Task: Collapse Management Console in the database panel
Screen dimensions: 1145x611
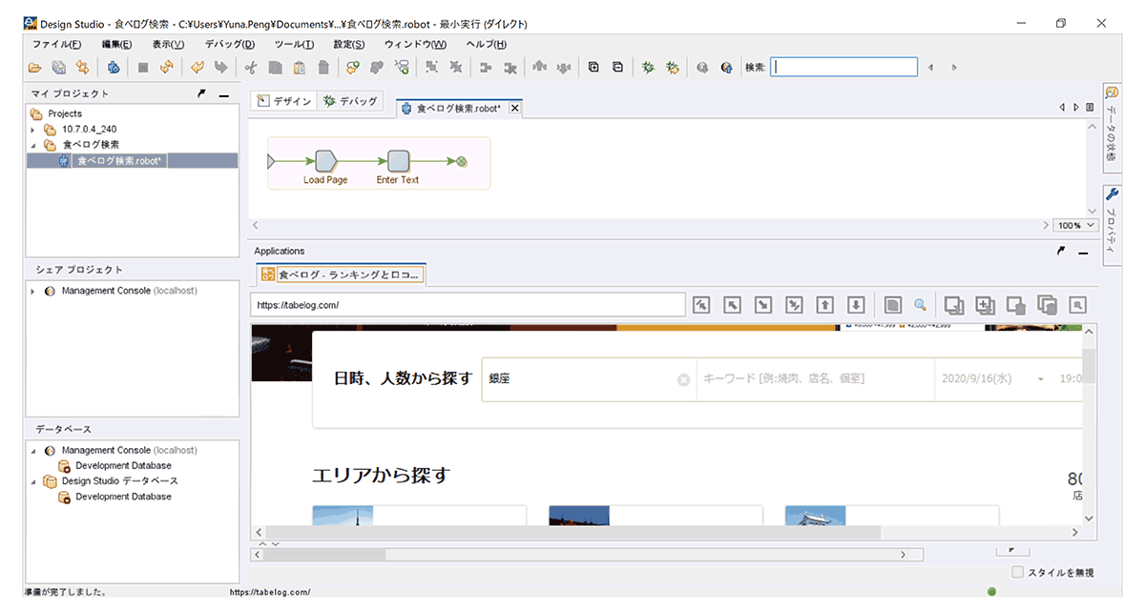Action: click(33, 450)
